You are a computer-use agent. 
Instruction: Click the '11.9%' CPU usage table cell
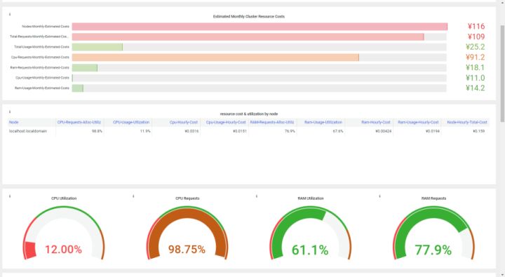tap(145, 131)
